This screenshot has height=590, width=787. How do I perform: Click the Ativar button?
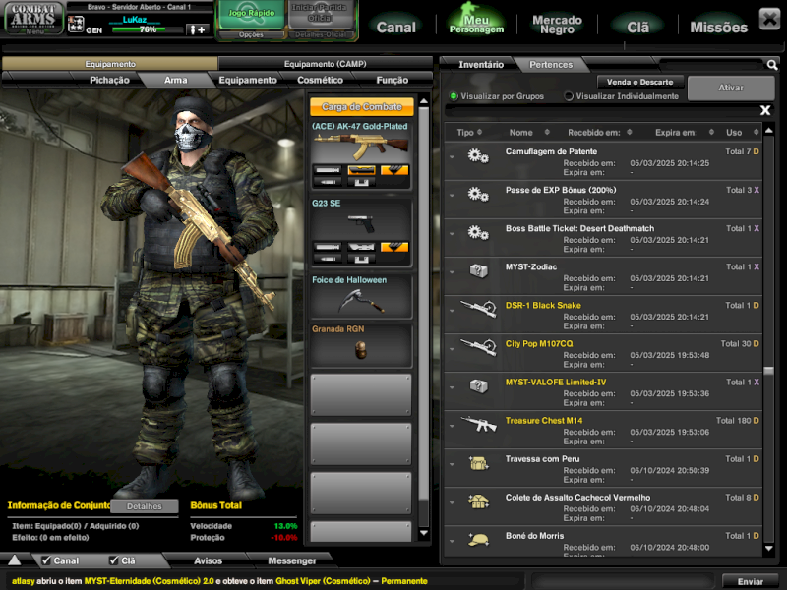[730, 88]
